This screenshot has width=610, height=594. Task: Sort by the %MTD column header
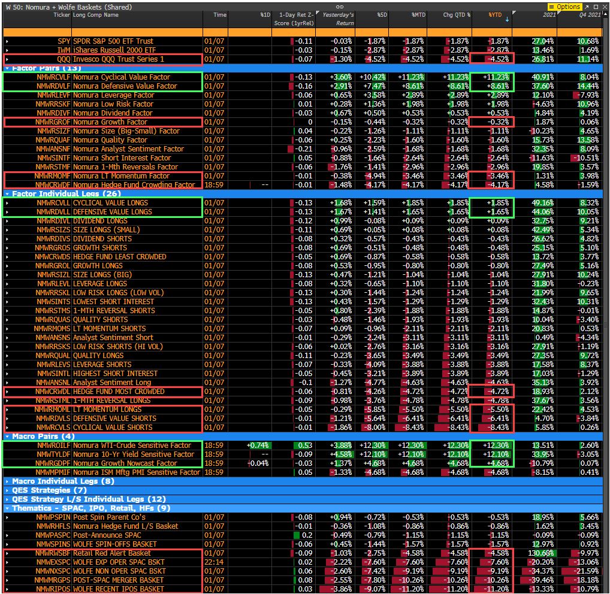[x=418, y=14]
